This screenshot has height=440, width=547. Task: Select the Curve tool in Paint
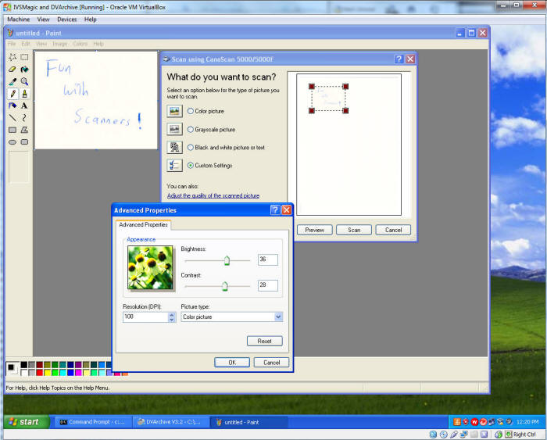[24, 117]
